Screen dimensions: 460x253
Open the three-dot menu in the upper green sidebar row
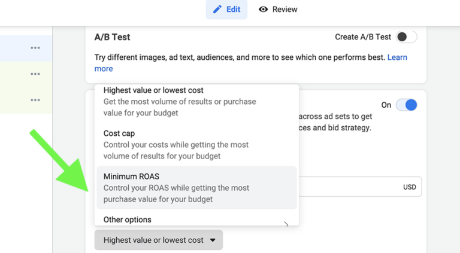35,74
